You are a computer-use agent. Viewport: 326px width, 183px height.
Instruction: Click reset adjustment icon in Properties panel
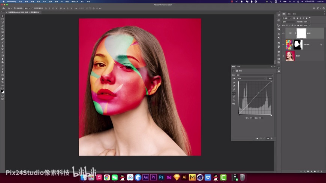(265, 138)
